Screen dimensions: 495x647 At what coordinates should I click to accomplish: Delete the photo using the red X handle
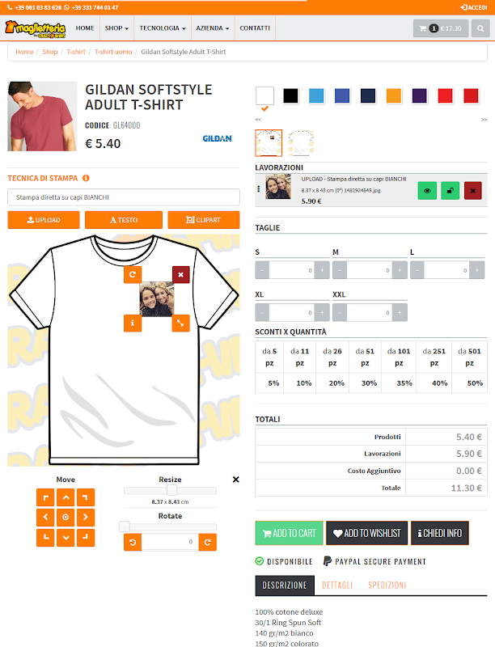pyautogui.click(x=180, y=274)
